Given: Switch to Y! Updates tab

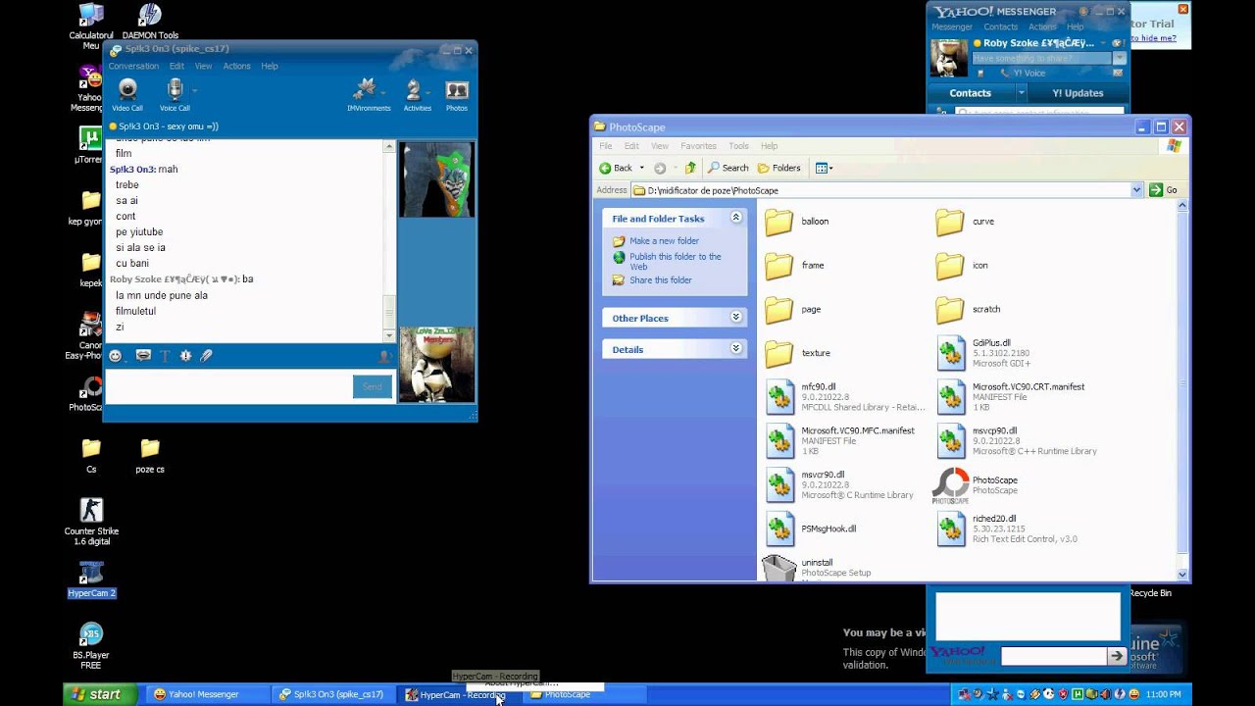Looking at the screenshot, I should 1078,93.
